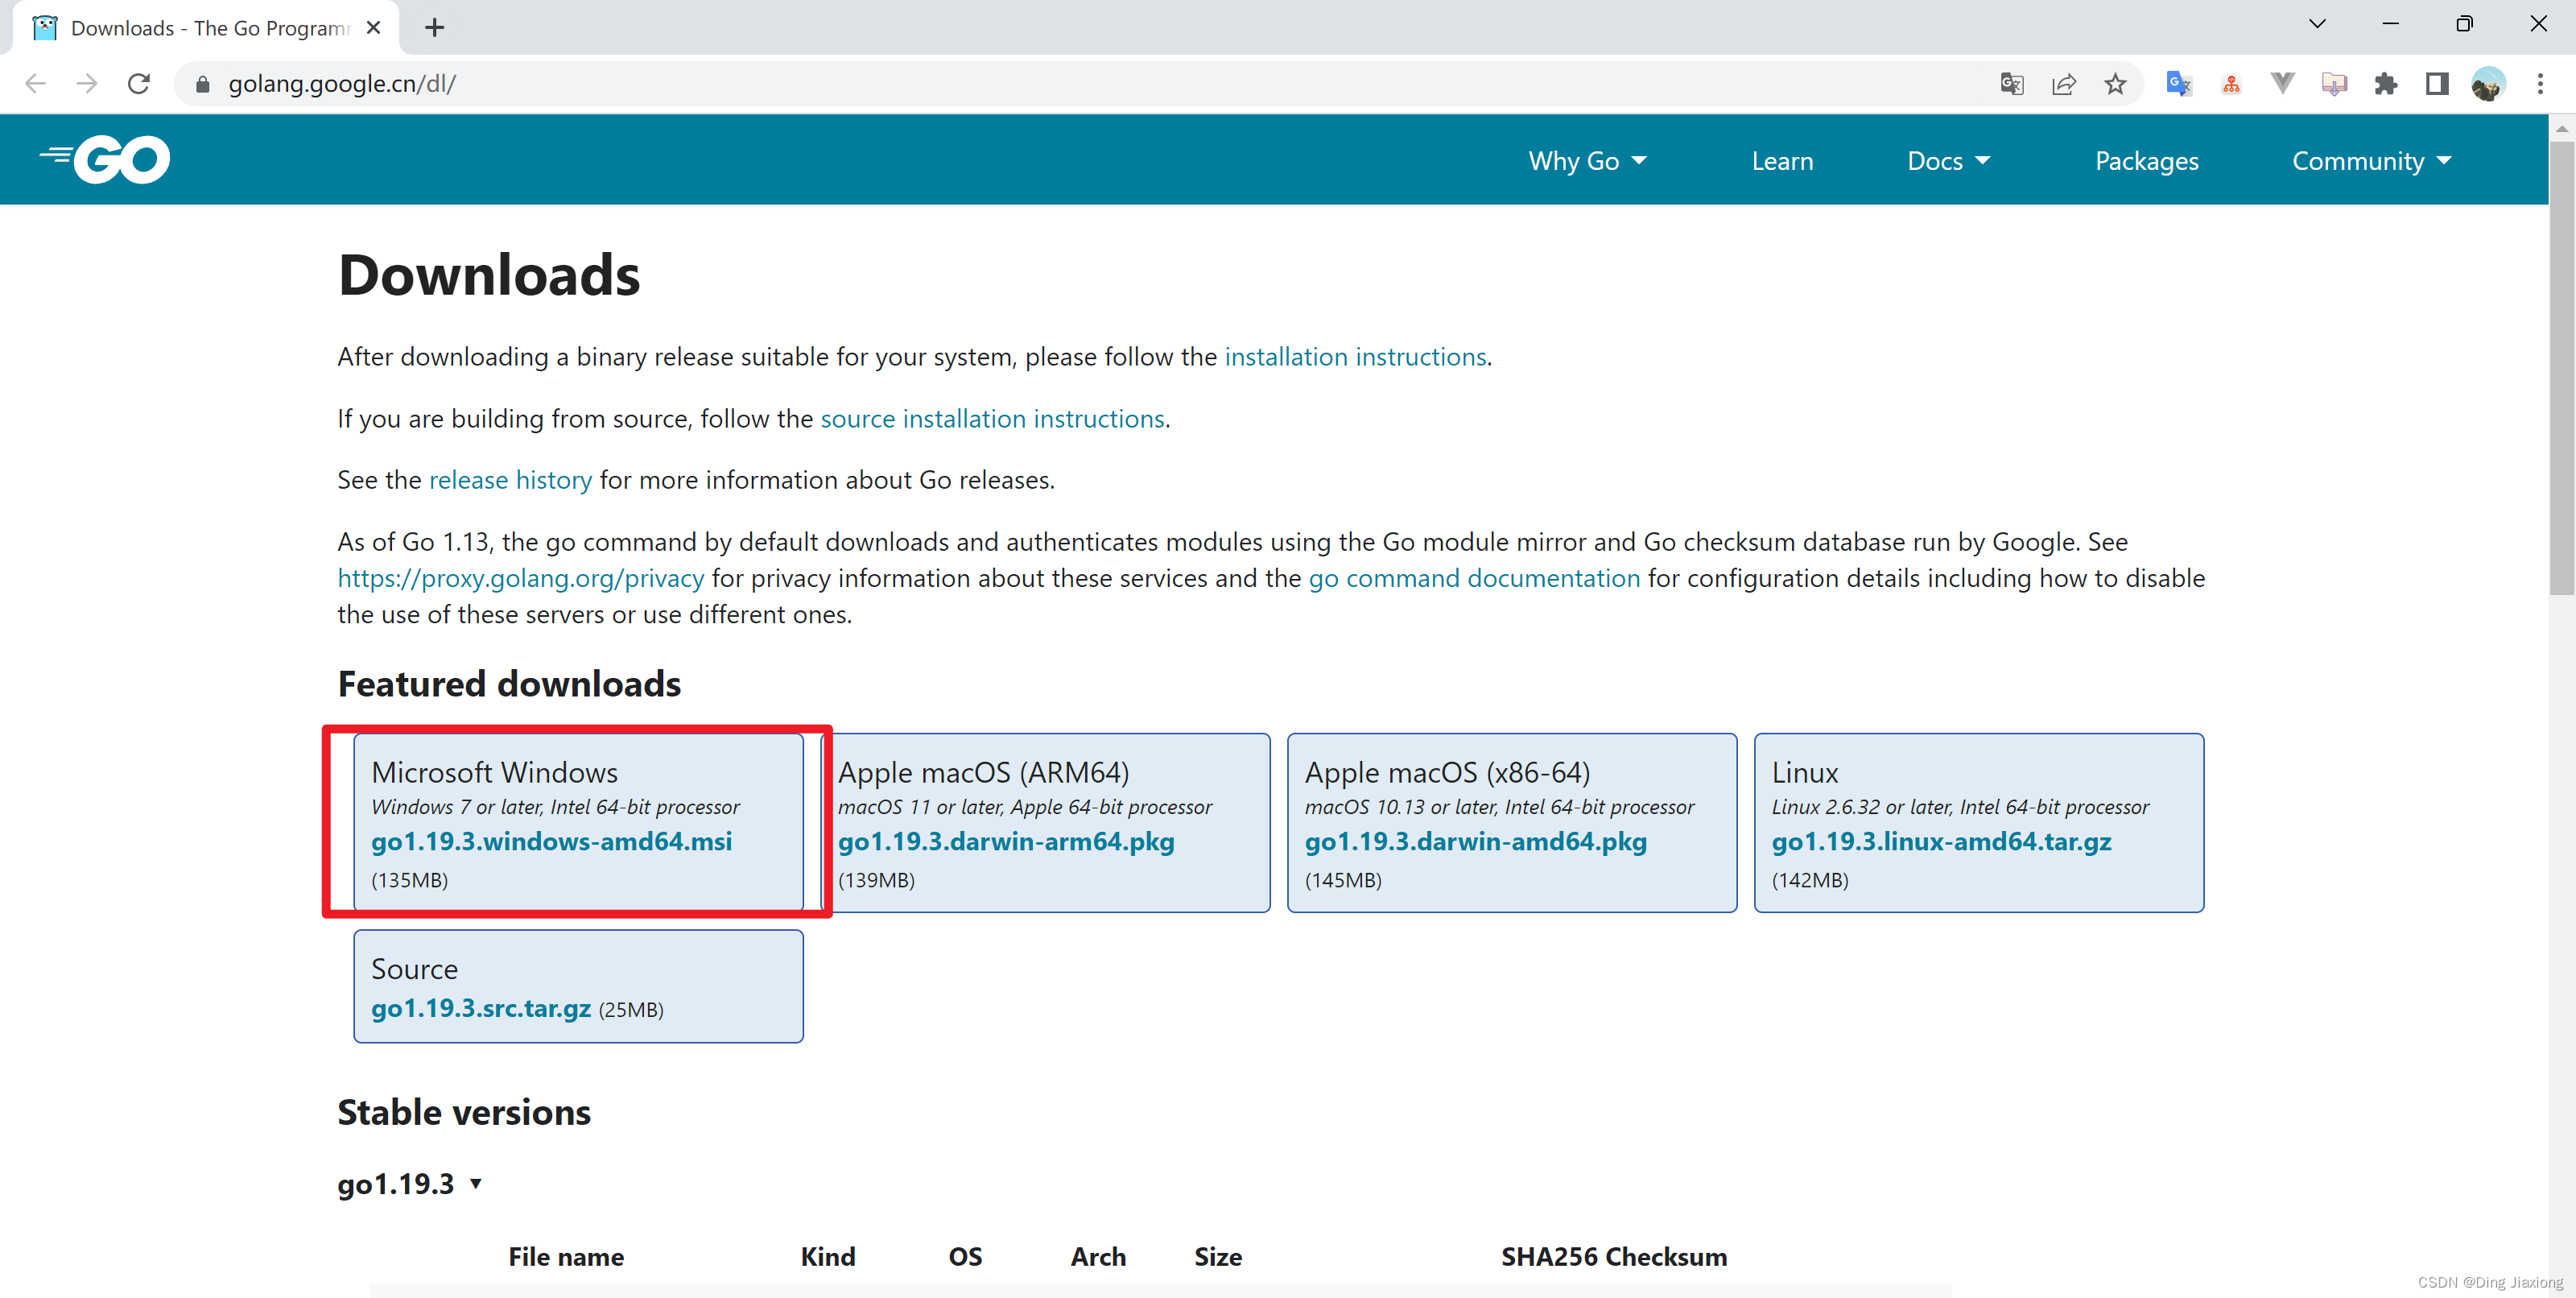Open the Community dropdown menu
Screen dimensions: 2576x1298
pyautogui.click(x=2371, y=161)
